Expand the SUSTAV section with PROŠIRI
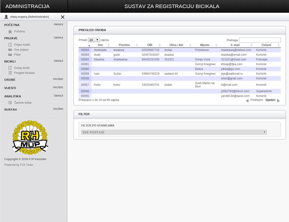Viewport: 289px width, 222px height. tap(58, 109)
